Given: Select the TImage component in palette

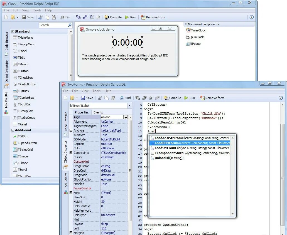Looking at the screenshot, I should coord(21,156).
